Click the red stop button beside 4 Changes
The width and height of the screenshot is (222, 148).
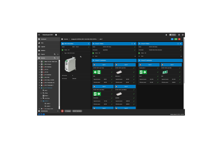[62, 111]
